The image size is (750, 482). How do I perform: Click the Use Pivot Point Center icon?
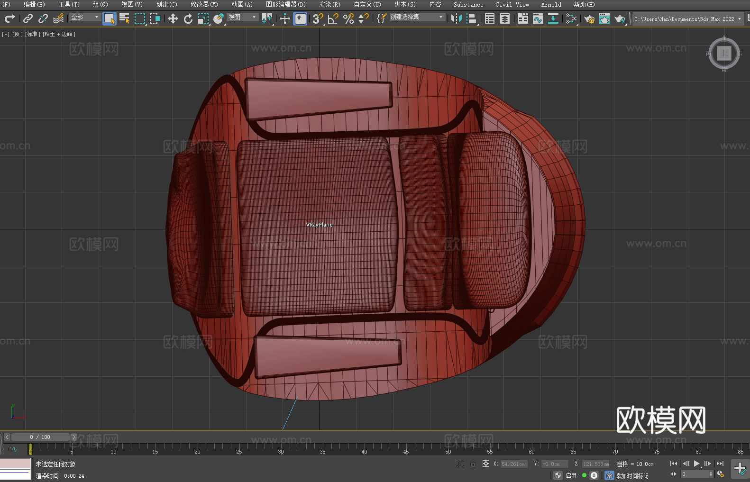pyautogui.click(x=267, y=18)
